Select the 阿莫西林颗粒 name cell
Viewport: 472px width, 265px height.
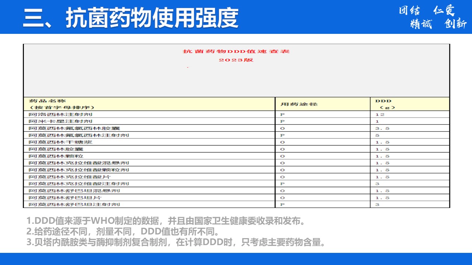click(x=149, y=156)
